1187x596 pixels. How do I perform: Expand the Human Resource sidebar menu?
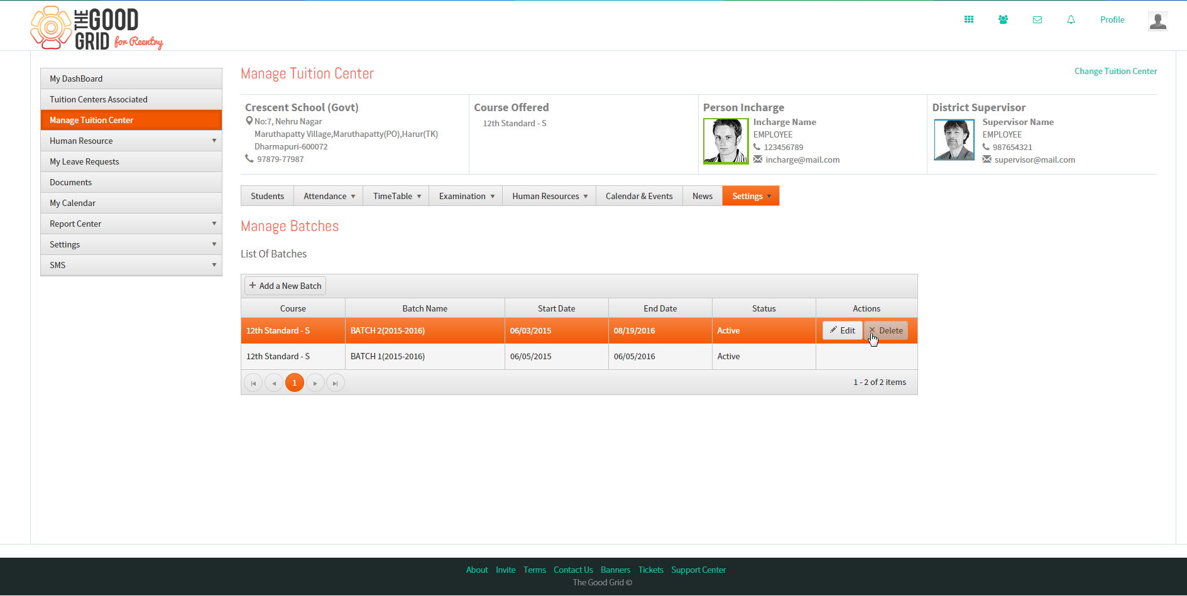tap(131, 141)
